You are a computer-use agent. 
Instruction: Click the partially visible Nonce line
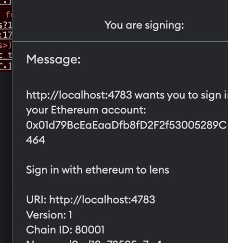click(94, 241)
